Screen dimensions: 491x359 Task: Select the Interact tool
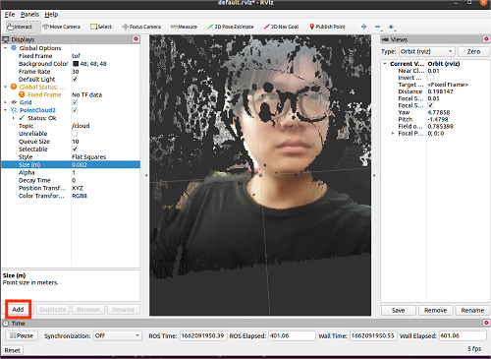pyautogui.click(x=23, y=27)
